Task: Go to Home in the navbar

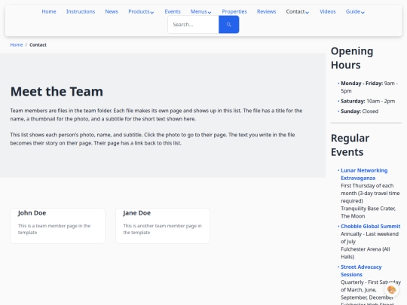Action: pos(49,11)
